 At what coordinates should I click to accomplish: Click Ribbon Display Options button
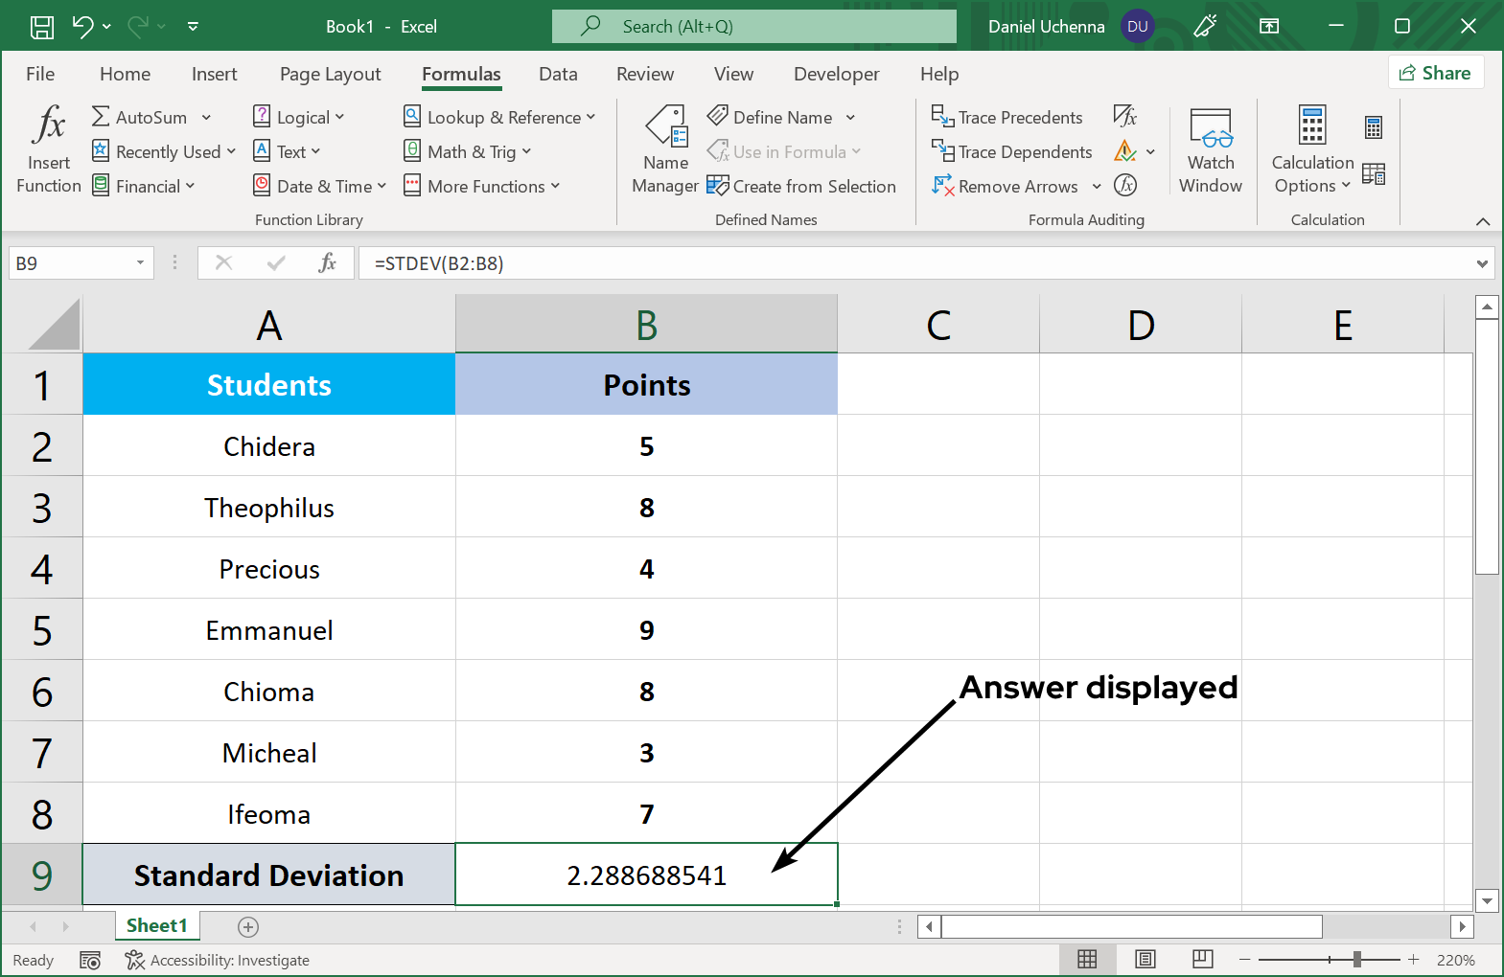(x=1269, y=26)
